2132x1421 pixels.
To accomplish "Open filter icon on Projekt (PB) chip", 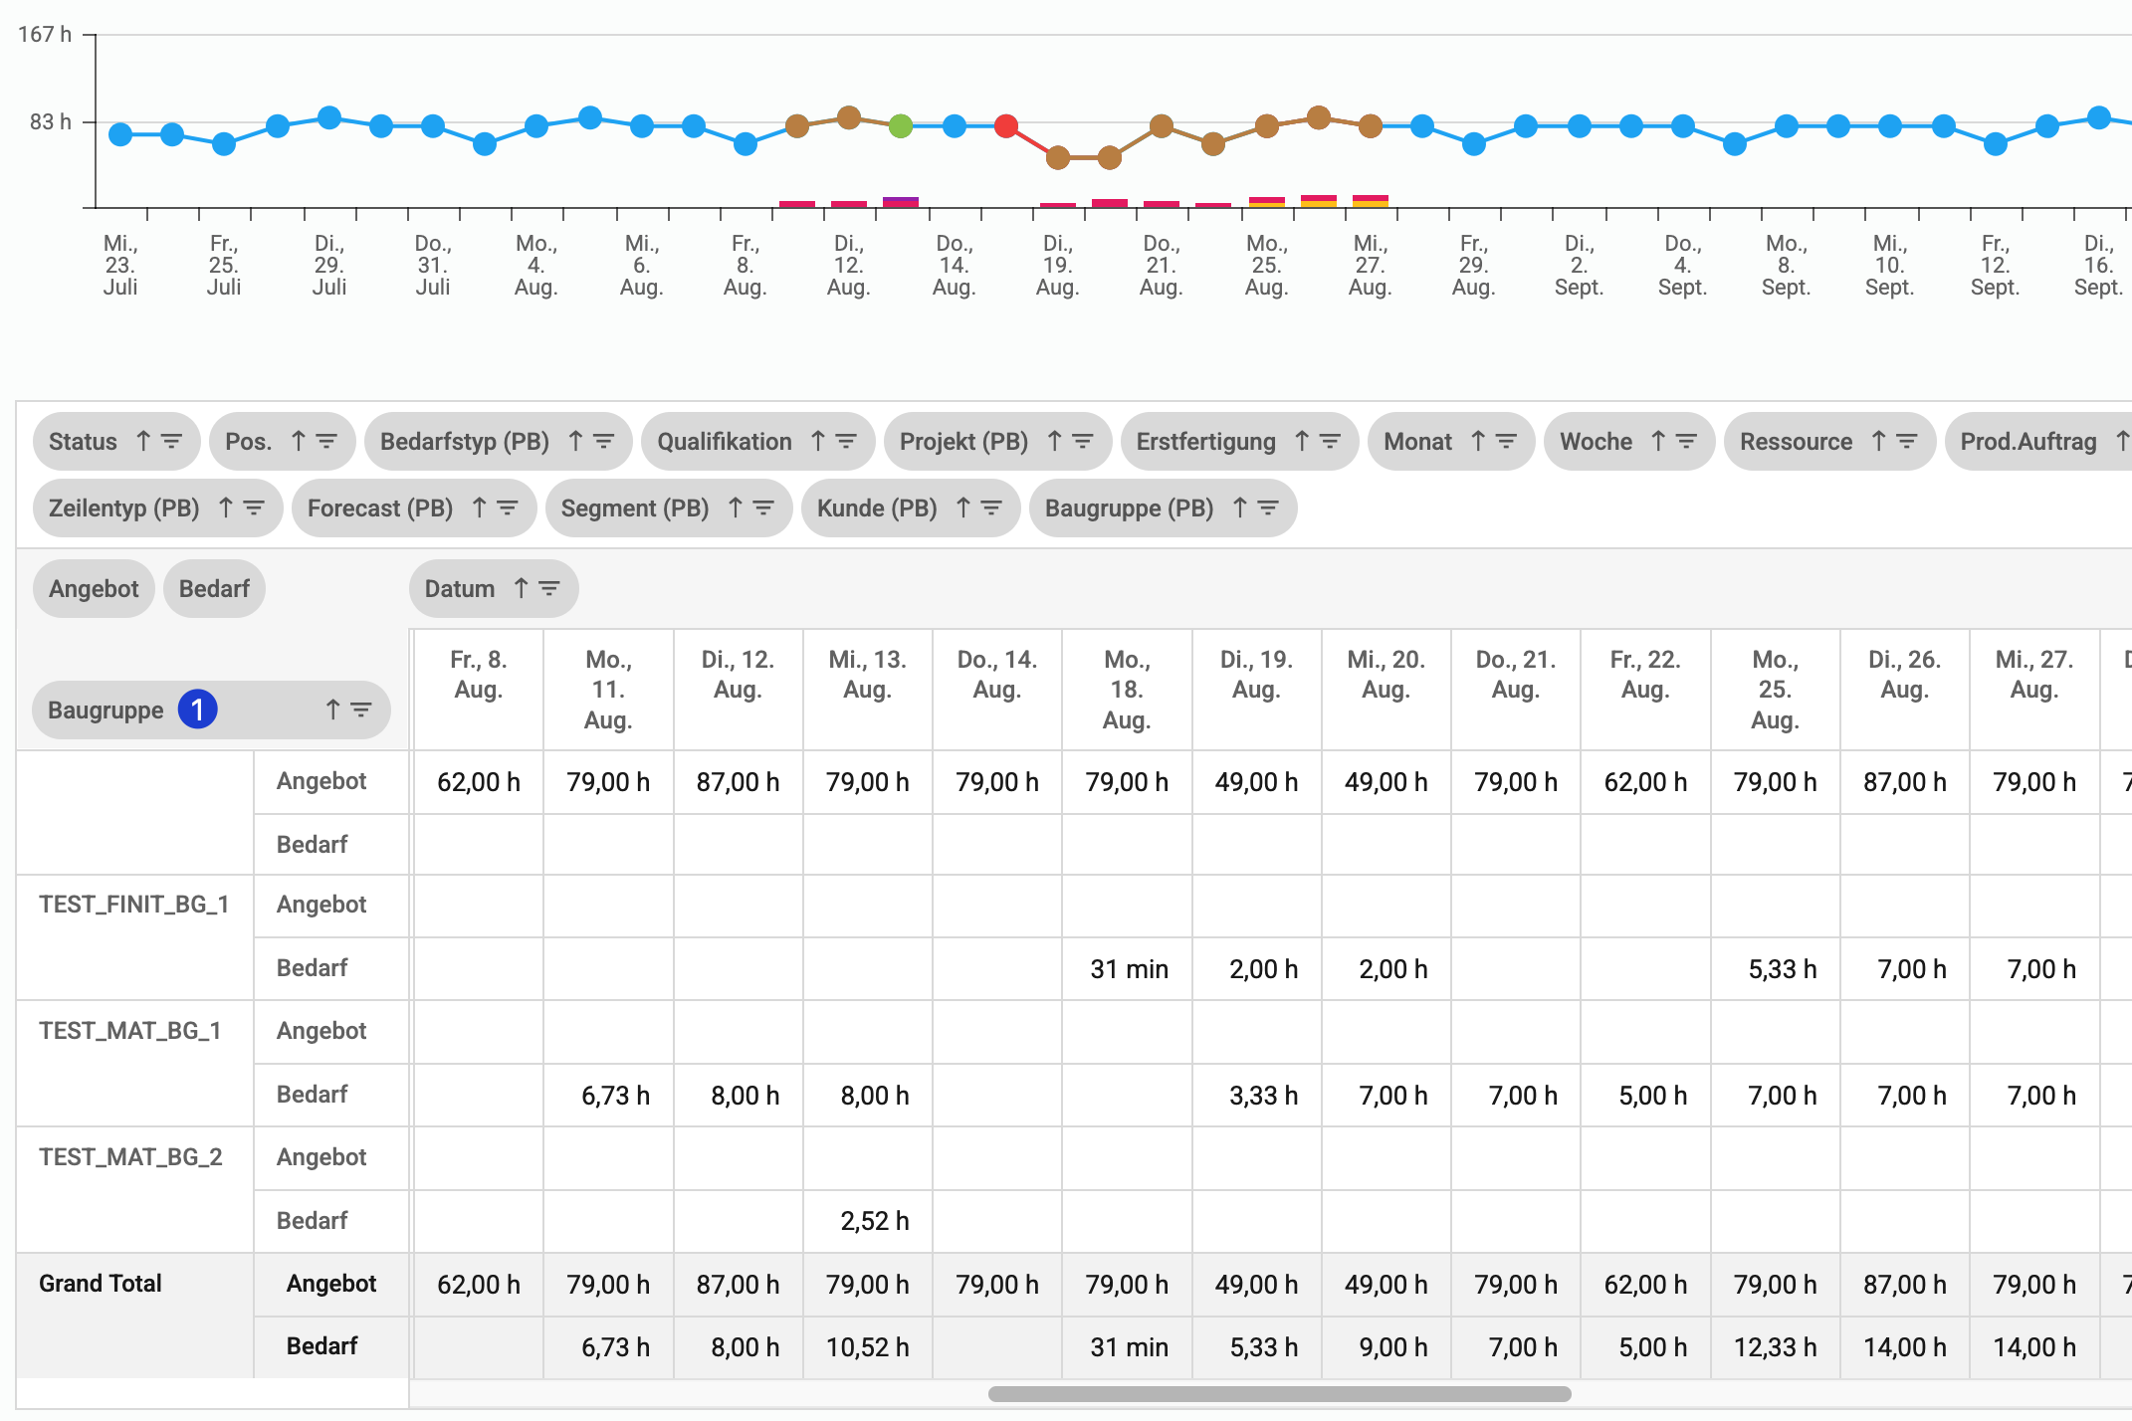I will coord(1083,441).
